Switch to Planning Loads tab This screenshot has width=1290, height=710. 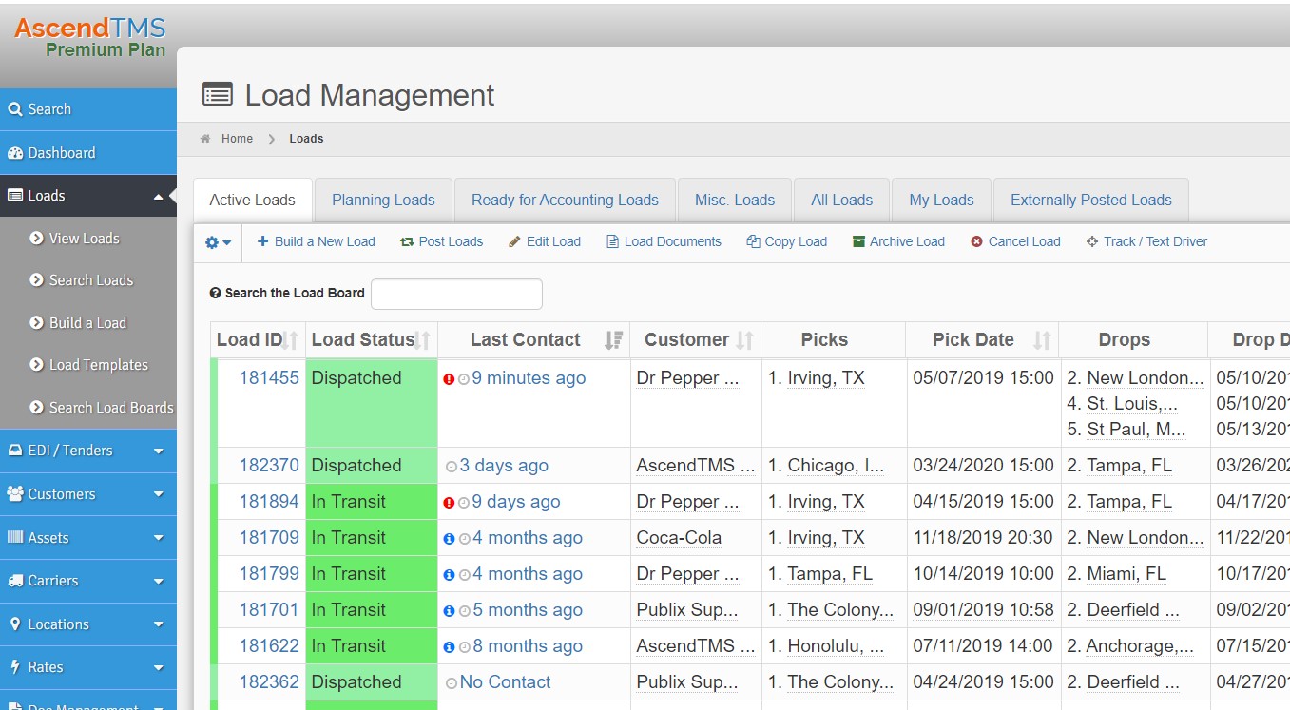point(383,200)
